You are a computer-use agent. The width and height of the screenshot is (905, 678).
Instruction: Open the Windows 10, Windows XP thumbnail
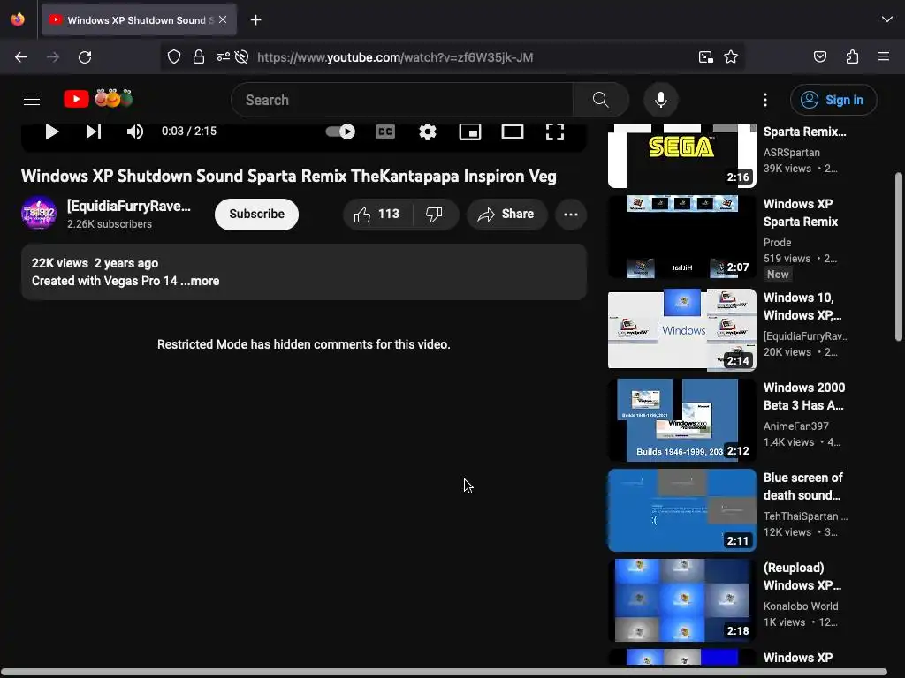click(x=681, y=329)
